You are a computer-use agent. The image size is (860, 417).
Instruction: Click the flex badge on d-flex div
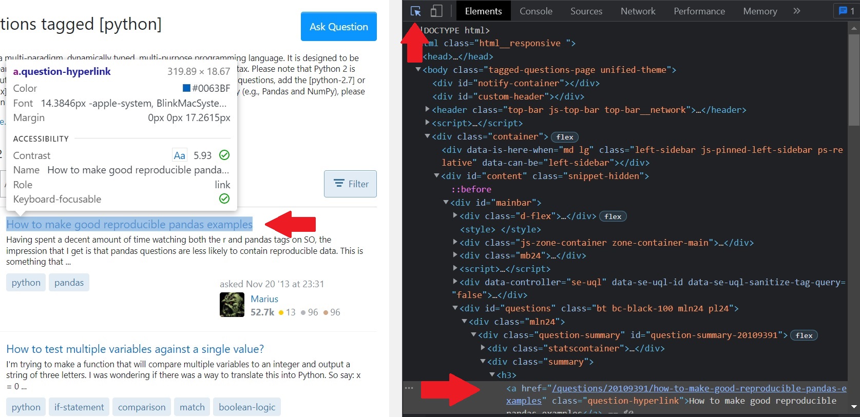(613, 216)
